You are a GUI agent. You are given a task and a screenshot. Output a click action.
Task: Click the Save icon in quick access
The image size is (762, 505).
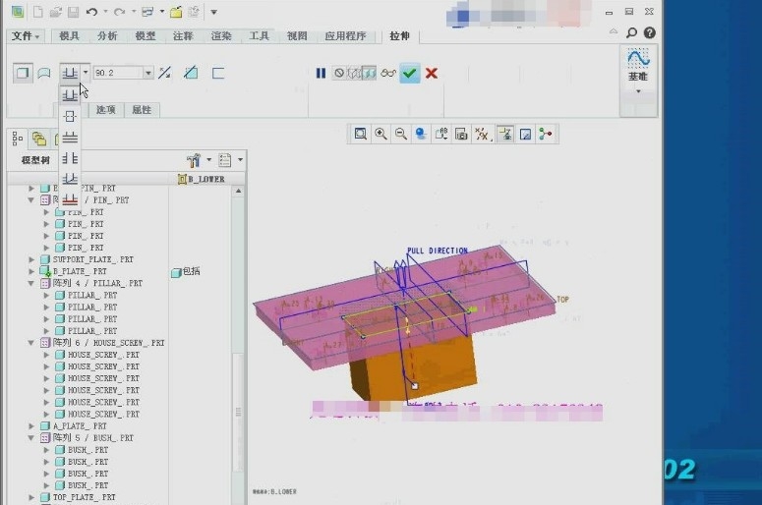pyautogui.click(x=73, y=12)
